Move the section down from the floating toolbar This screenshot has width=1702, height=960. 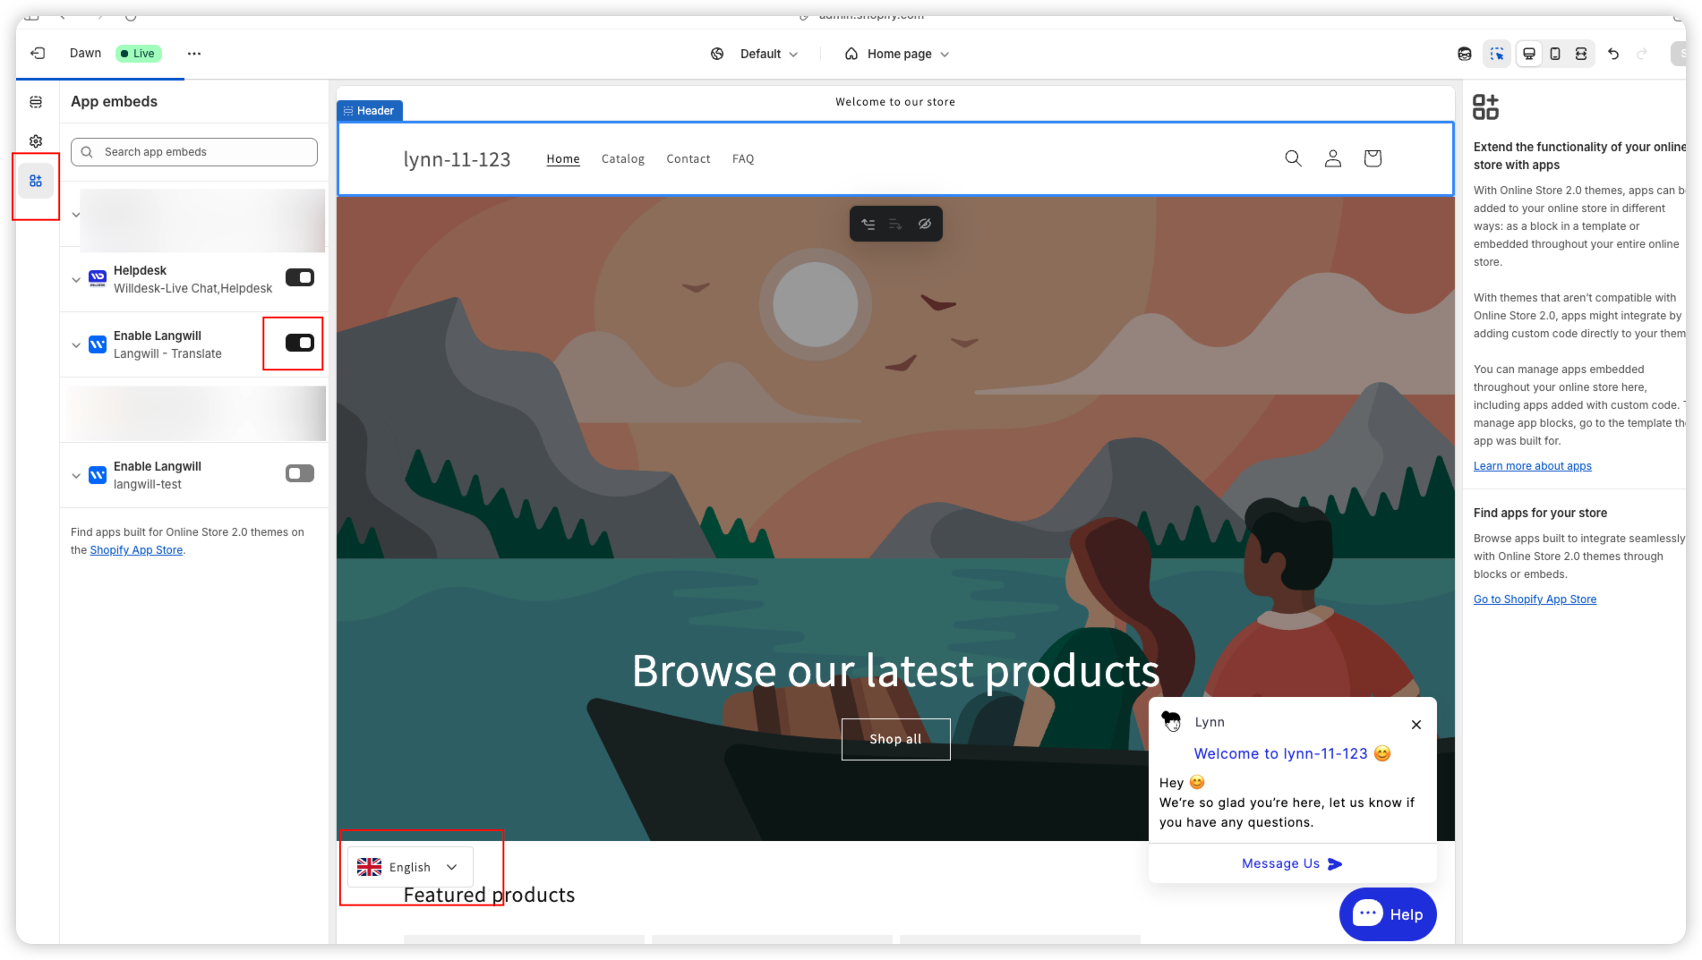pos(895,224)
